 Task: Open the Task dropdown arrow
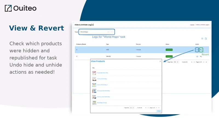(111, 32)
